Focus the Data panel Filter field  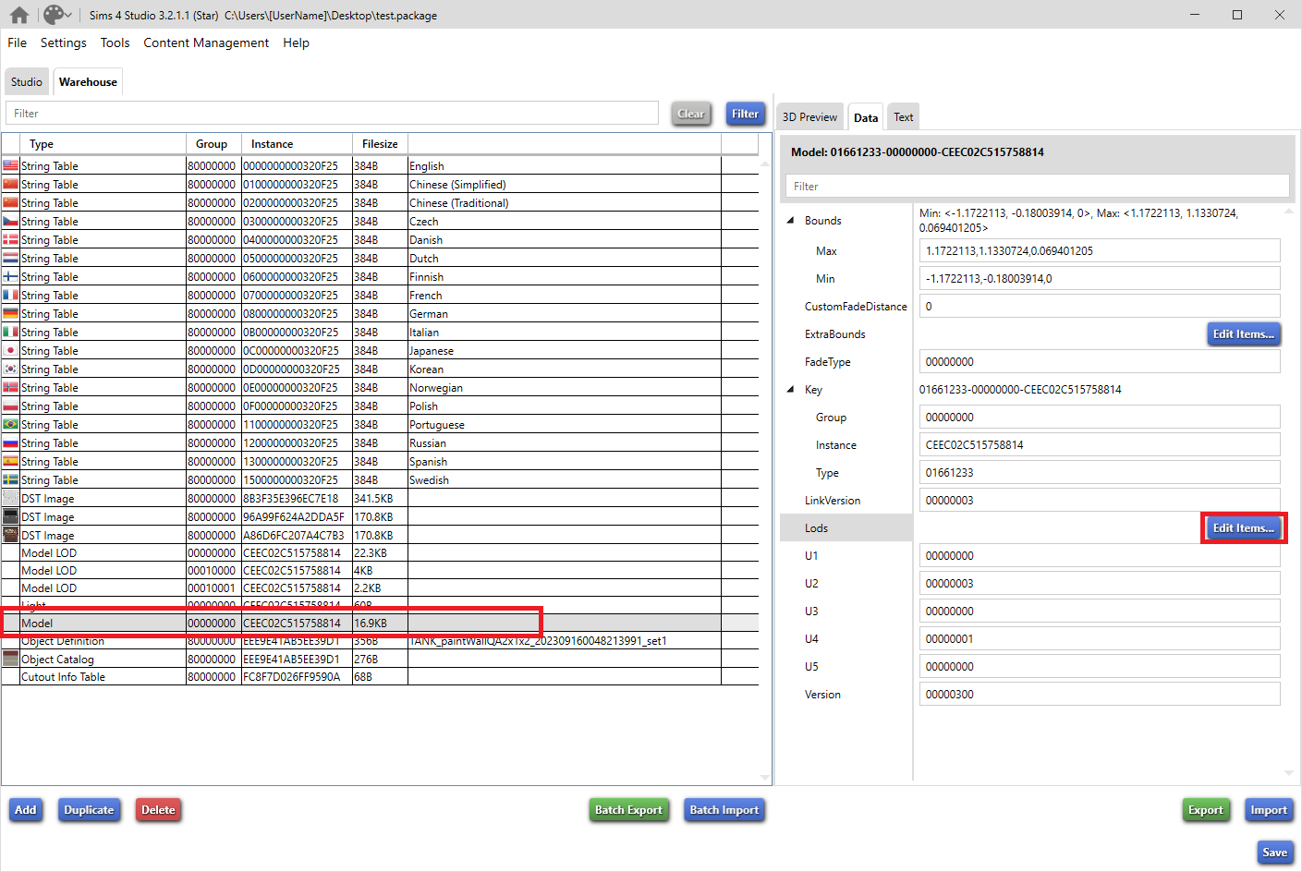click(1037, 186)
